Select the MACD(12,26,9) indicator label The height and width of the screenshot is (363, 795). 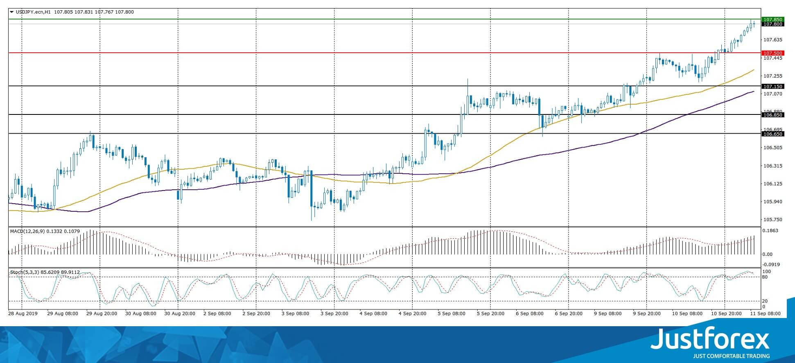point(28,231)
